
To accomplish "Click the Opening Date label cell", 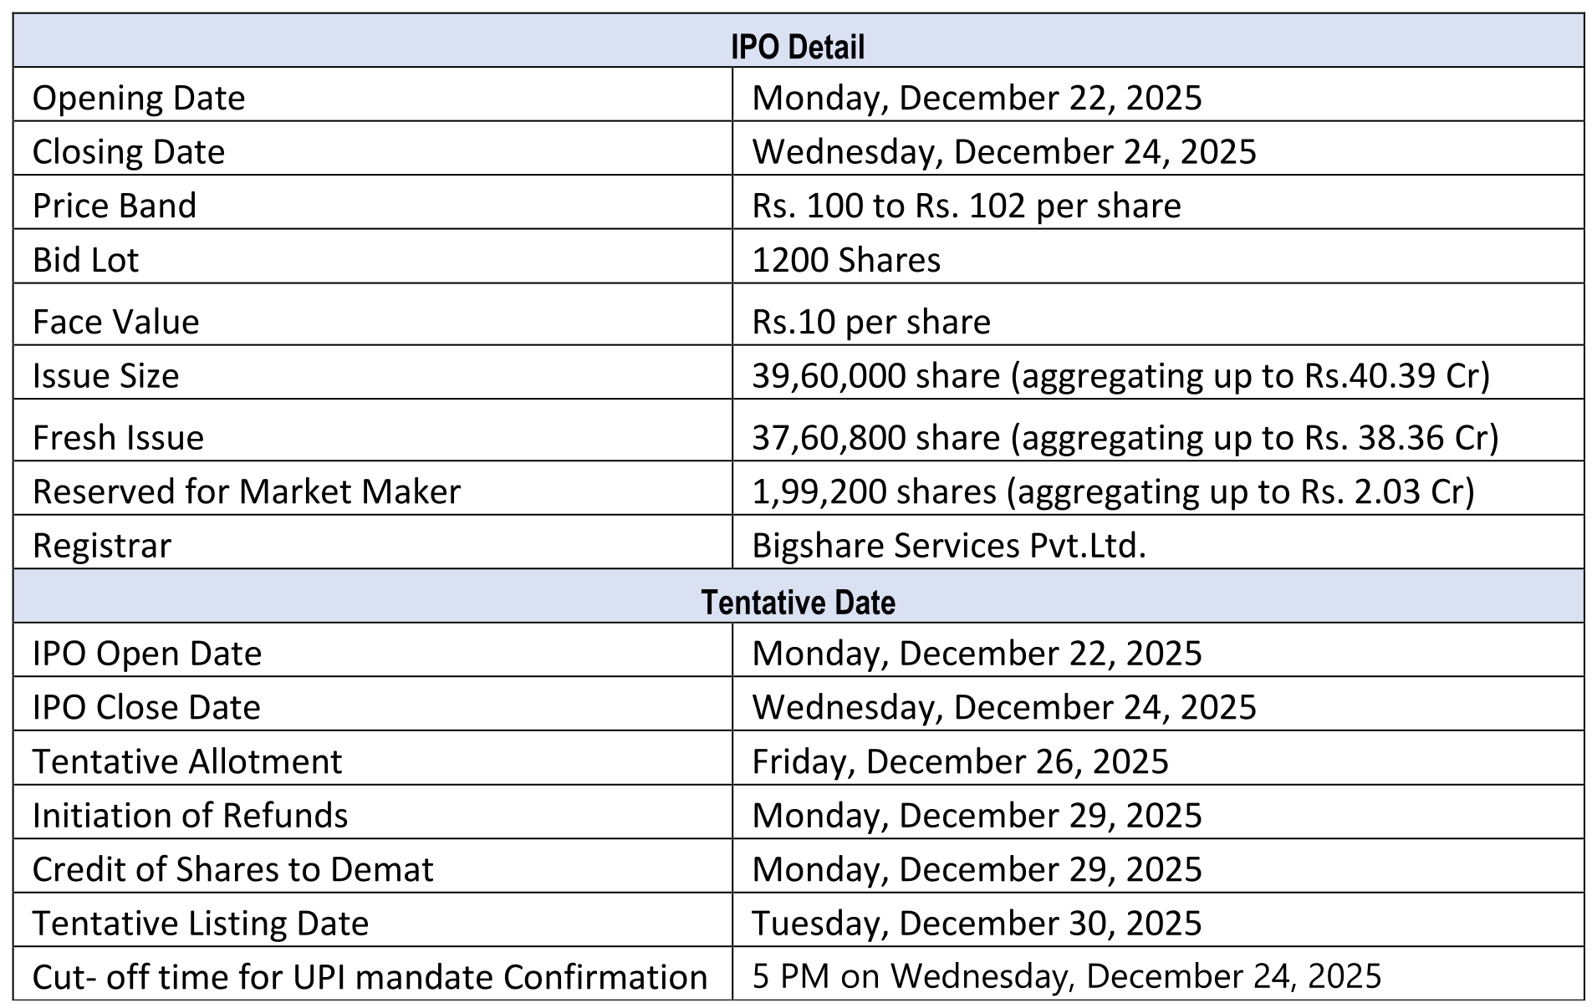I will tap(139, 98).
